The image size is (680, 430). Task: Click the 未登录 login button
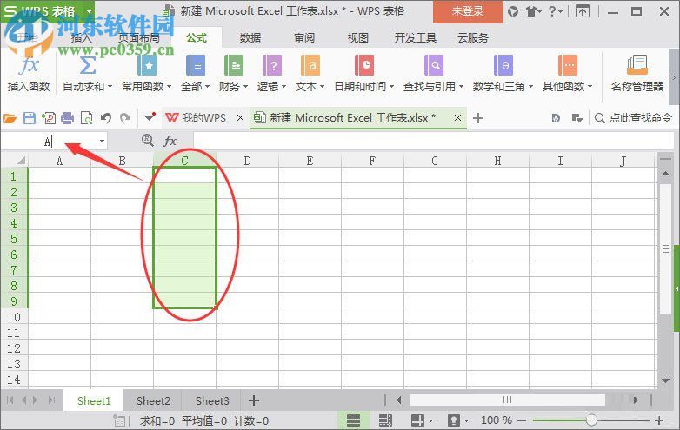point(468,11)
